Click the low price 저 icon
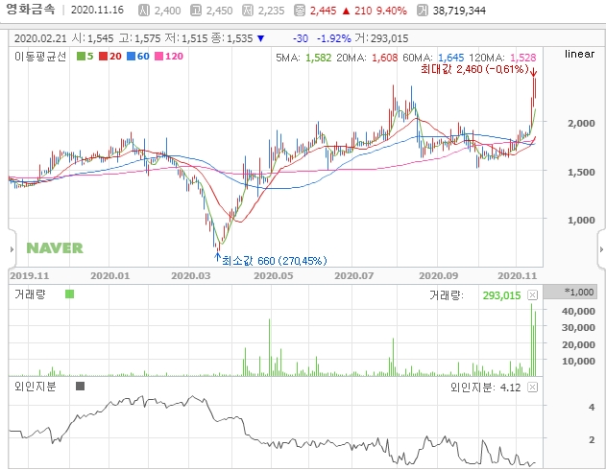 [248, 11]
